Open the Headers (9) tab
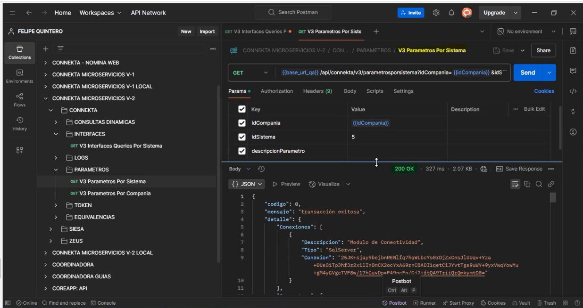This screenshot has height=308, width=583. (x=317, y=91)
